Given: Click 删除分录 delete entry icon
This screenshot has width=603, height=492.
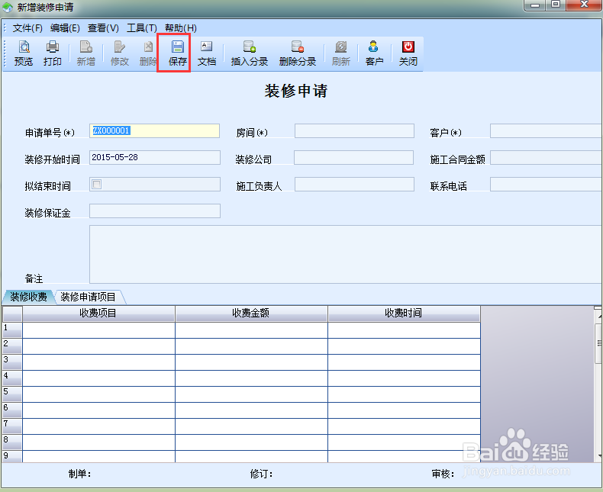Looking at the screenshot, I should [297, 53].
